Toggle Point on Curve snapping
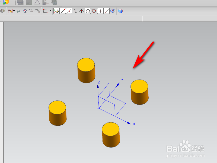 107,11
